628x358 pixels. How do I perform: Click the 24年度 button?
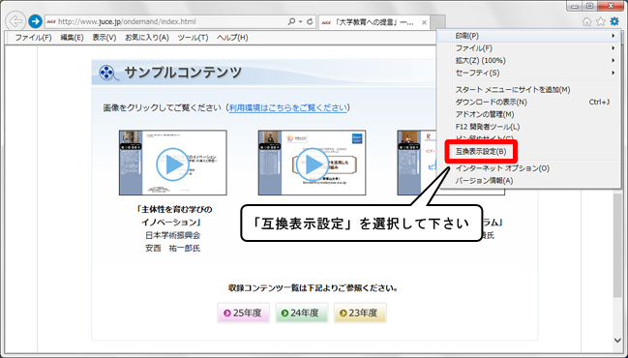(x=302, y=313)
